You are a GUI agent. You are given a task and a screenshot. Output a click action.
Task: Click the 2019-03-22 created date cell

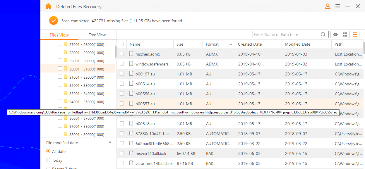pyautogui.click(x=249, y=144)
